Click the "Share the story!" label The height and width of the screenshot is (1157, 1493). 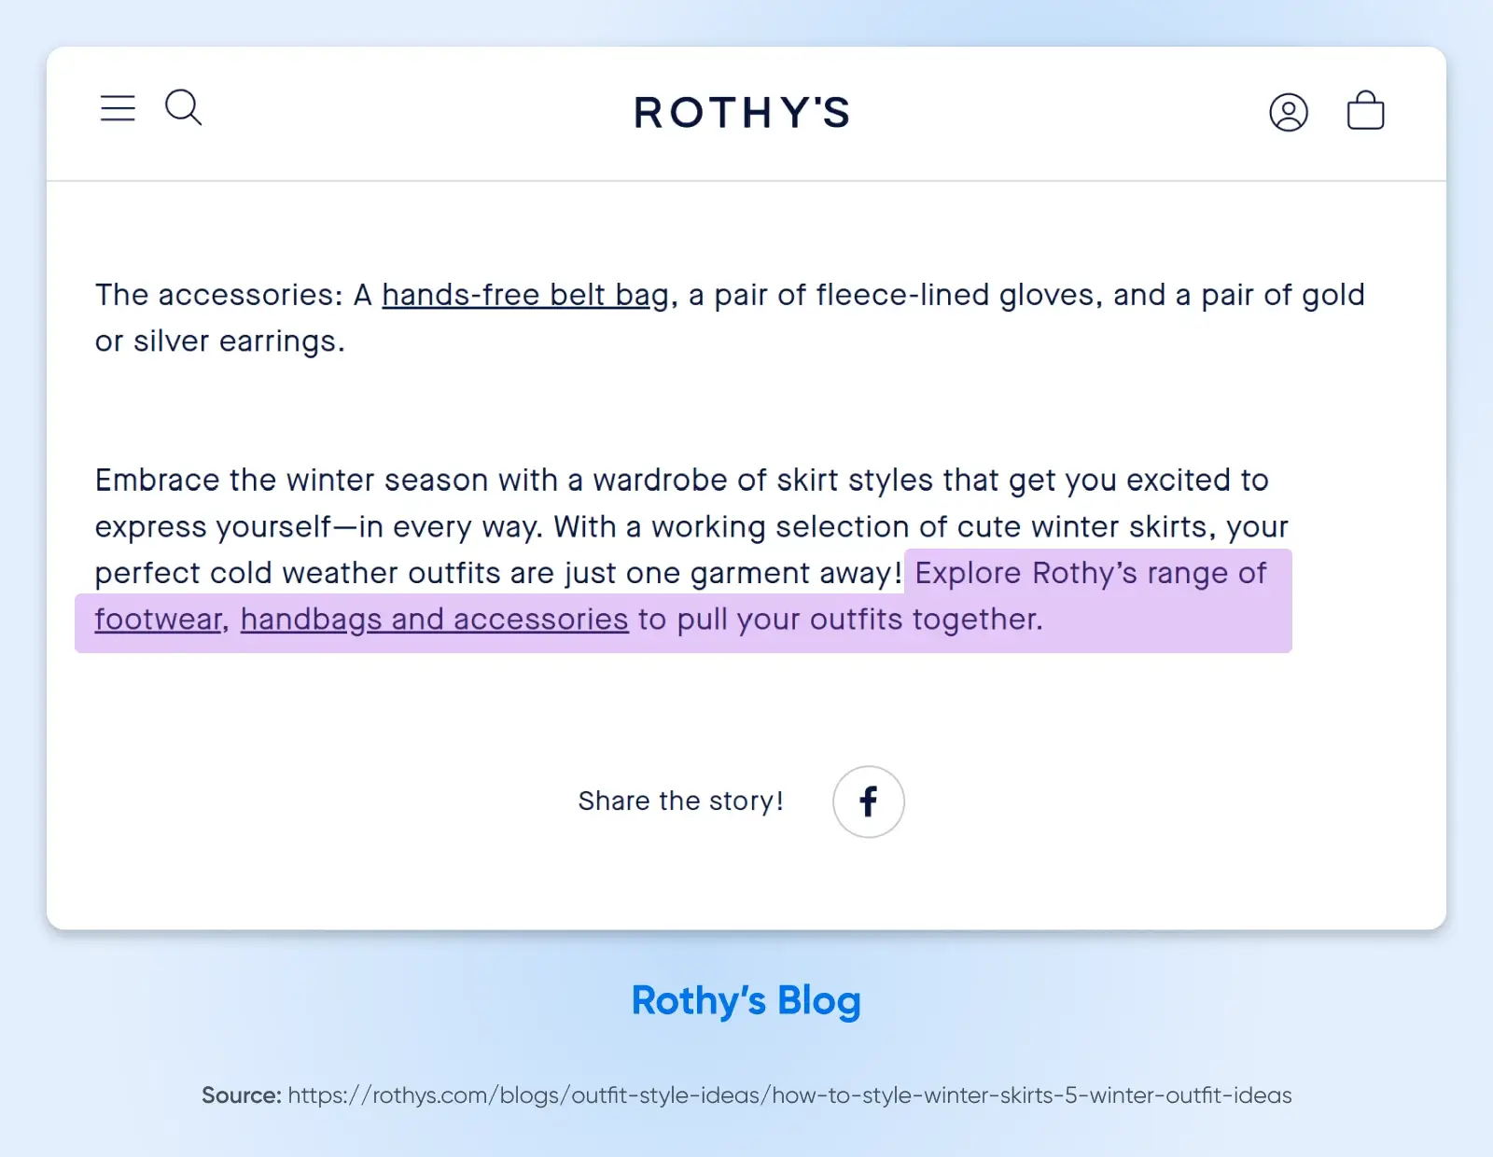tap(680, 802)
